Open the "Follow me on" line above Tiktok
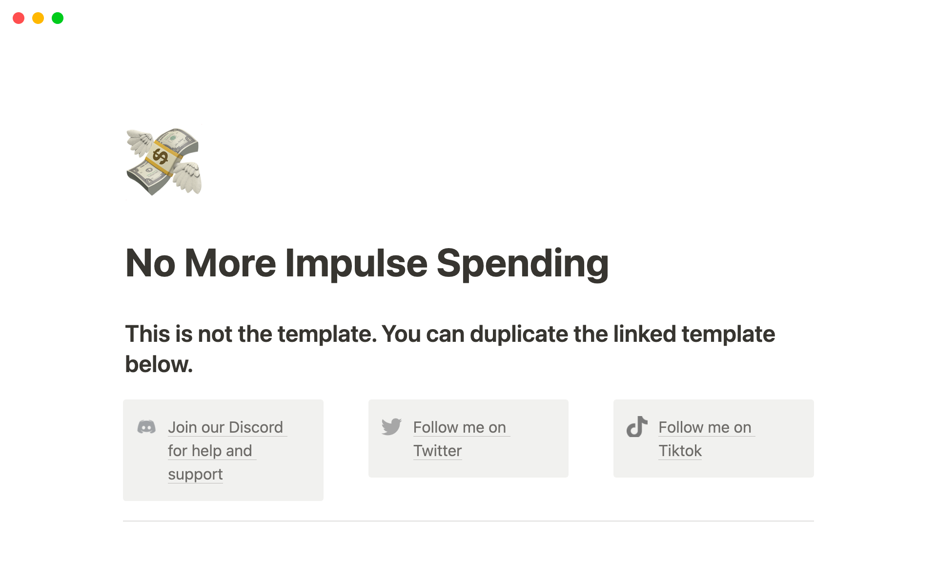937x586 pixels. [x=705, y=427]
